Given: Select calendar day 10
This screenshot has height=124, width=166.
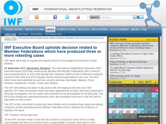Looking at the screenshot, I should (x=119, y=100).
